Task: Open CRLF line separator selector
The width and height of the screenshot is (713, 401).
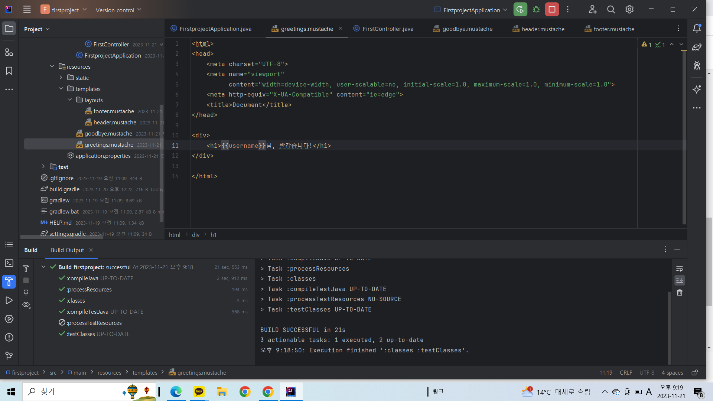Action: [626, 372]
